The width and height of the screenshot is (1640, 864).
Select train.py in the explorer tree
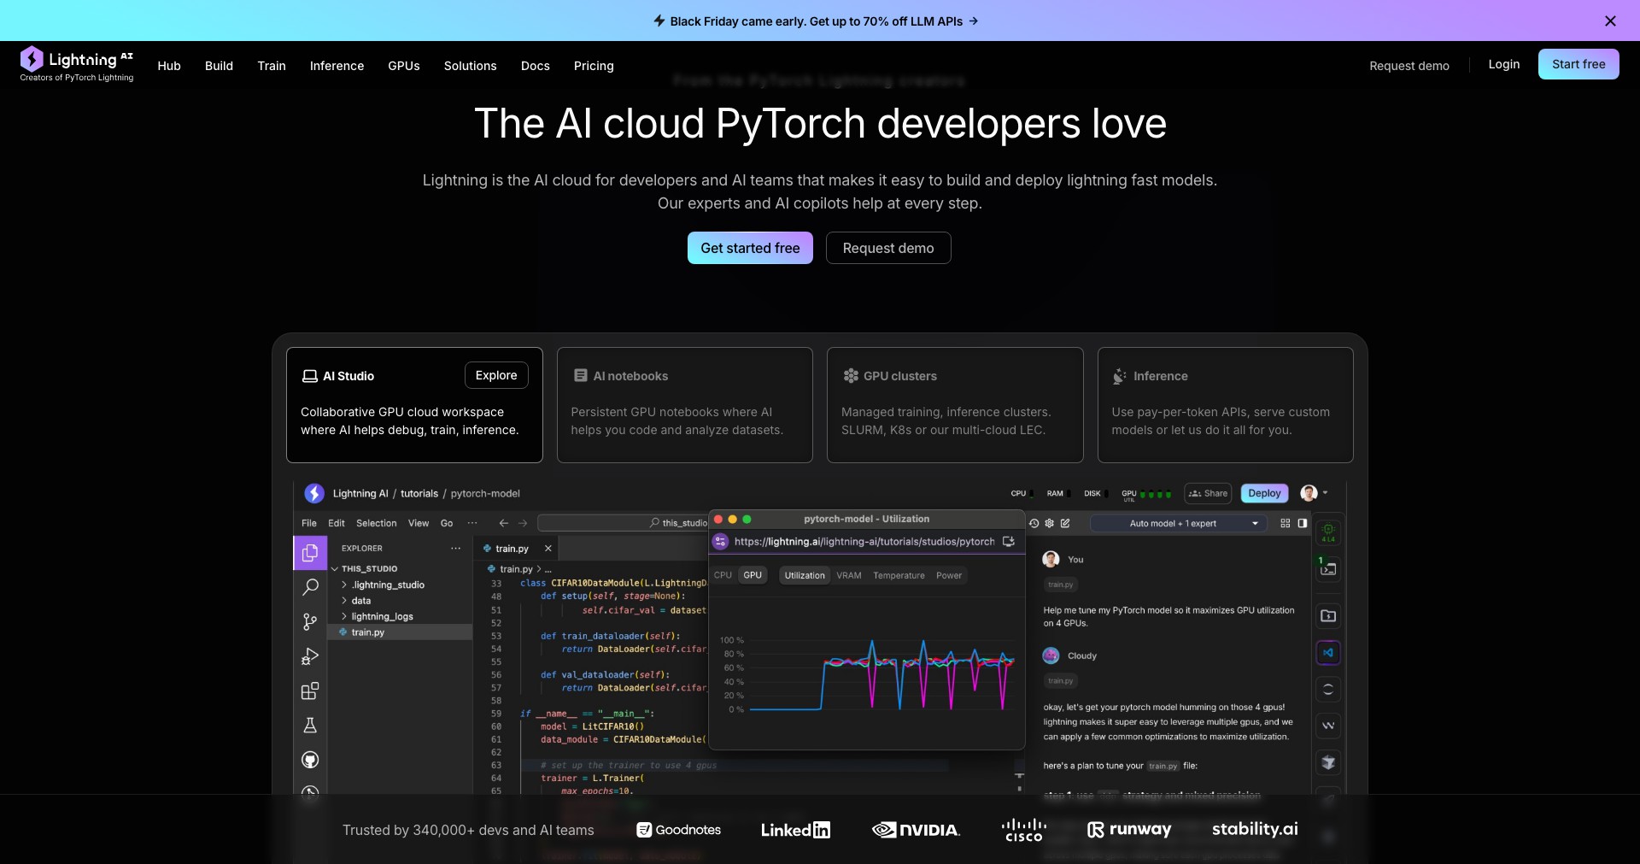pos(400,632)
